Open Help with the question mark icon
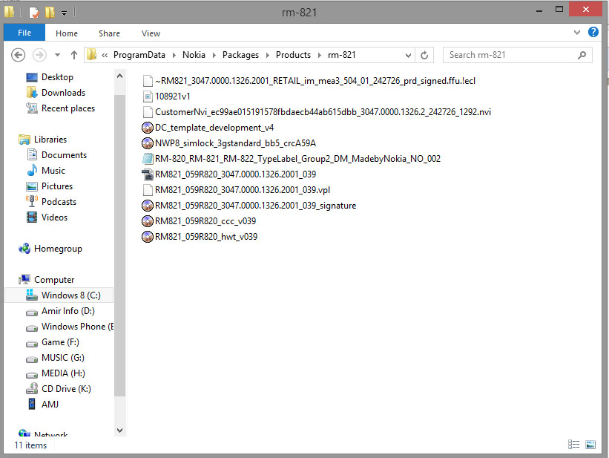 tap(593, 32)
